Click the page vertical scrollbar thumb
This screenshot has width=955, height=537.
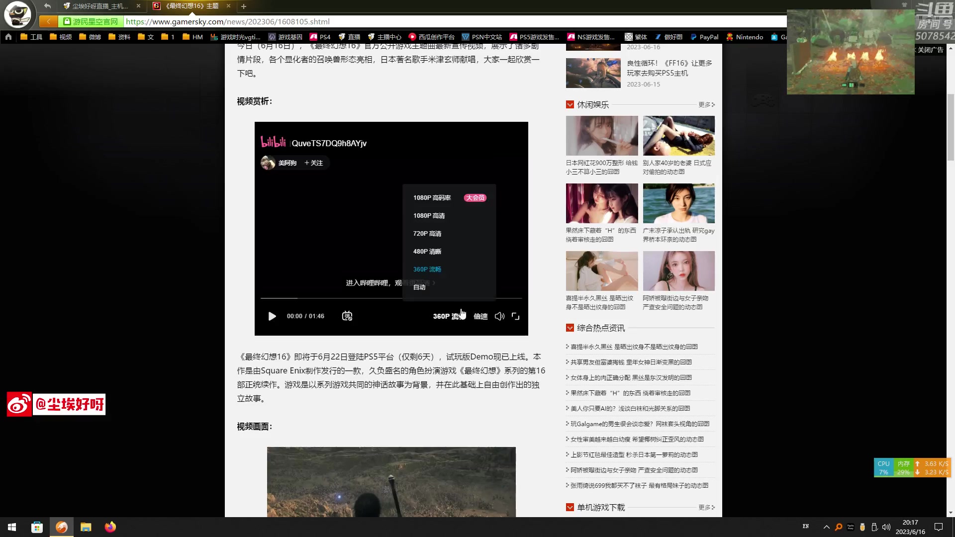(x=951, y=127)
